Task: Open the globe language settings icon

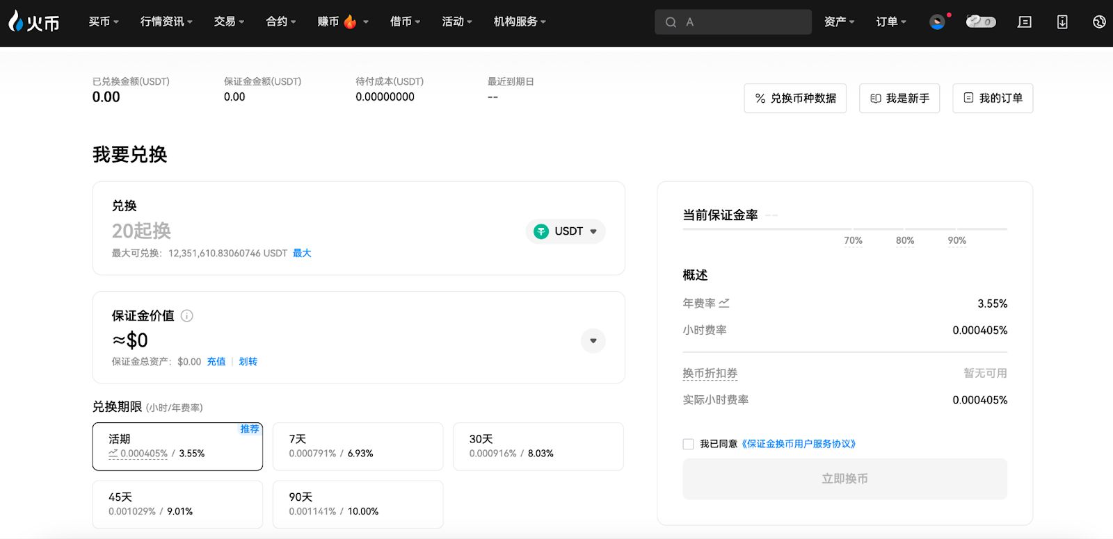Action: [x=1099, y=22]
